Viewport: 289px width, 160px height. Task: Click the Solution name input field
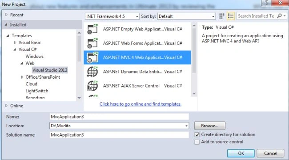coord(119,135)
